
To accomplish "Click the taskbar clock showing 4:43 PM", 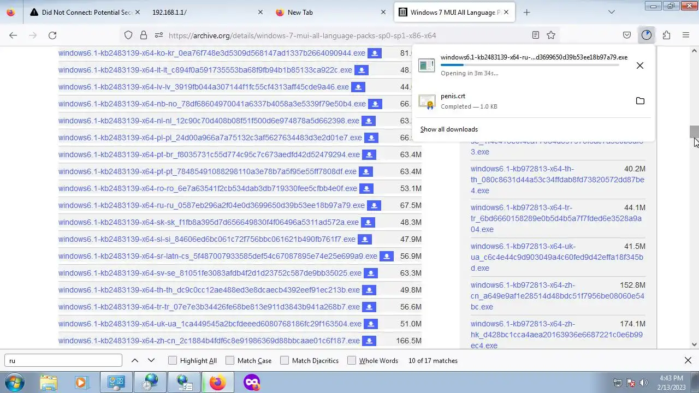I will (671, 382).
